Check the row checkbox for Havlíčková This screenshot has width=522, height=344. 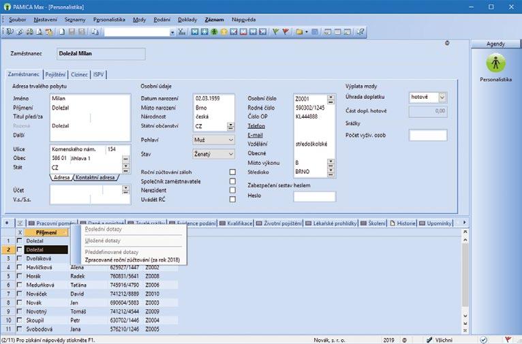pyautogui.click(x=20, y=267)
